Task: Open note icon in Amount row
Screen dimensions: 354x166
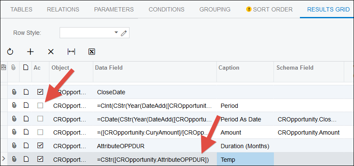Action: (x=26, y=132)
